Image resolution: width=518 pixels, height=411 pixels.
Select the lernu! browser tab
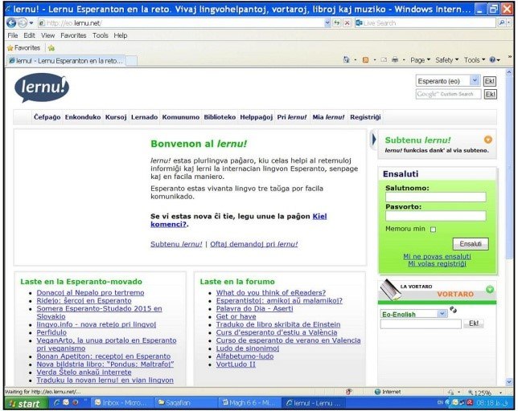(x=66, y=61)
